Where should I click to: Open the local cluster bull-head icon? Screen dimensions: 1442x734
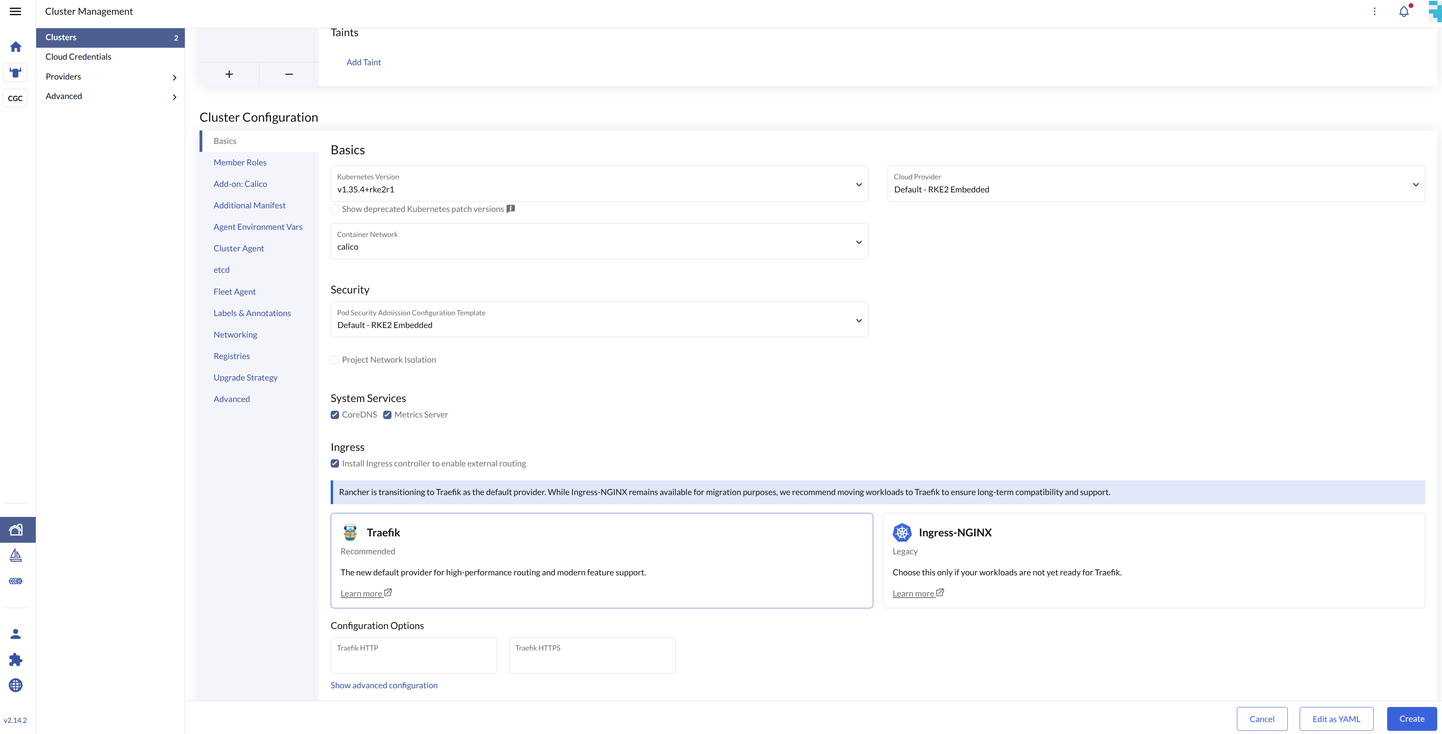click(x=16, y=72)
